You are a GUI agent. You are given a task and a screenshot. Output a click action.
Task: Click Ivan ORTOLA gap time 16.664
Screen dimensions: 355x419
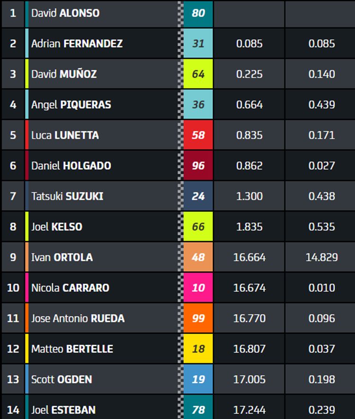[x=249, y=257]
